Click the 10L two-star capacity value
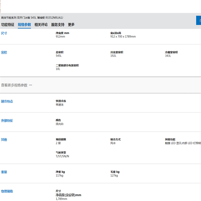 coord(58,69)
